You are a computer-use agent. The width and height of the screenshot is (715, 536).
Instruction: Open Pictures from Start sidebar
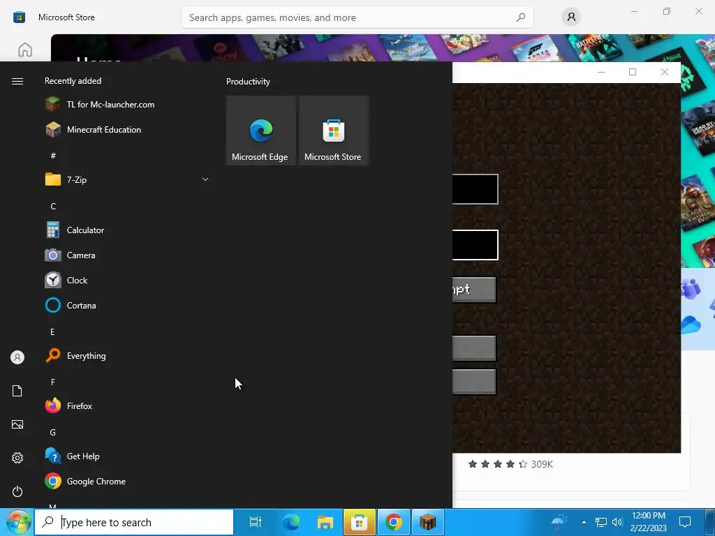pyautogui.click(x=17, y=424)
